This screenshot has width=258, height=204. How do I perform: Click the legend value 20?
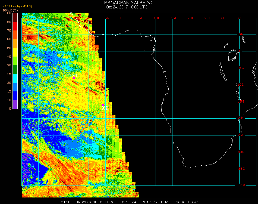[9, 83]
